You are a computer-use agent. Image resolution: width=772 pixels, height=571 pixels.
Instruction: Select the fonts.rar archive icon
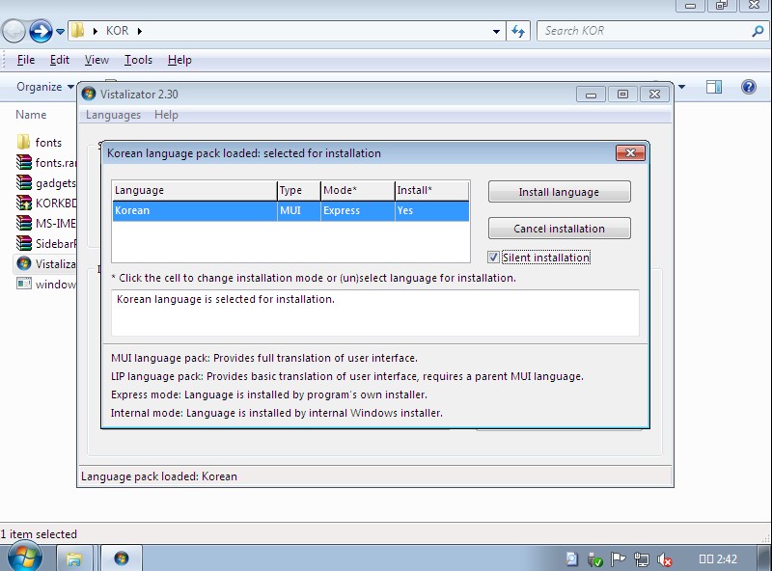point(23,162)
